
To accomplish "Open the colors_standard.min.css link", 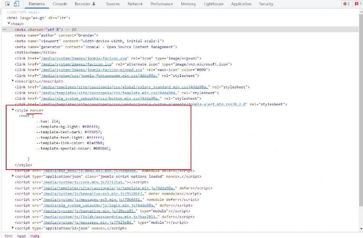I will coord(124,87).
